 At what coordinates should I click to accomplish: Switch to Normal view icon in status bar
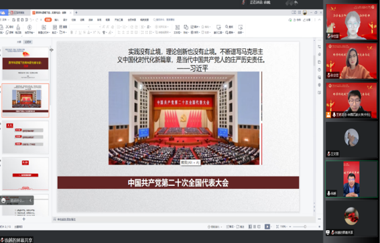[x=250, y=226]
